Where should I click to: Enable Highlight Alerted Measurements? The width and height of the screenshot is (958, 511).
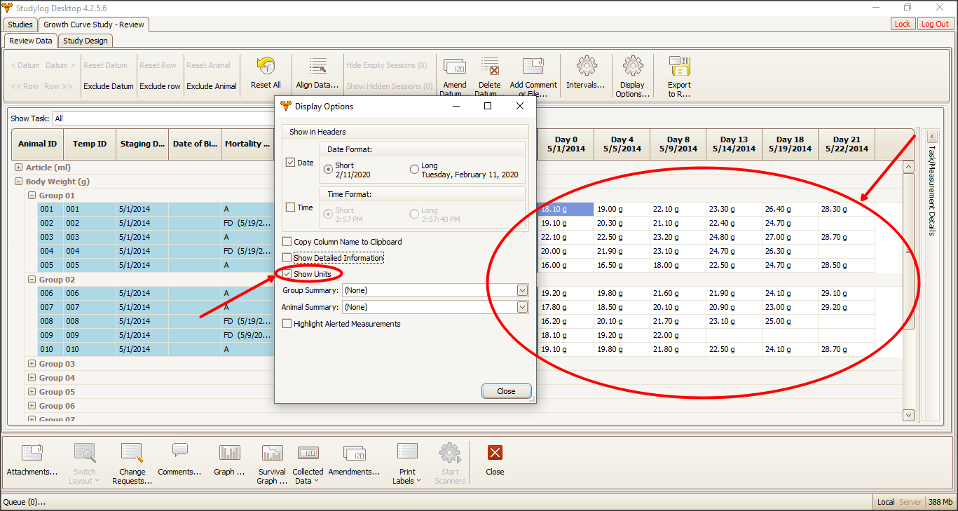coord(287,324)
